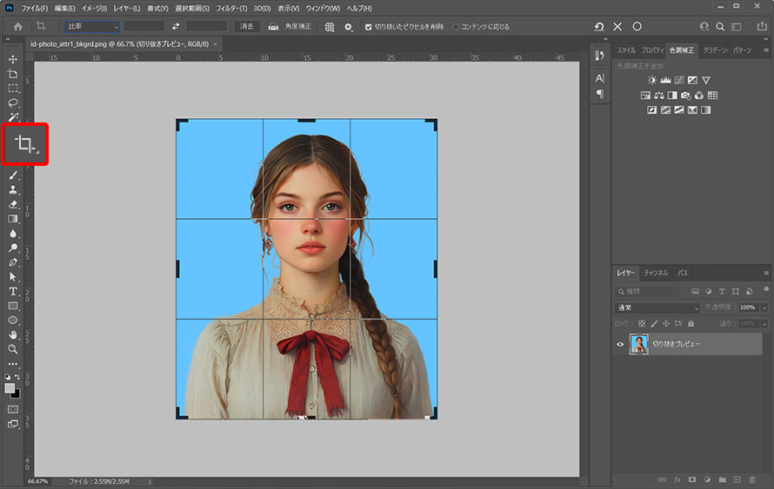
Task: Swap crop width and height values
Action: click(176, 27)
